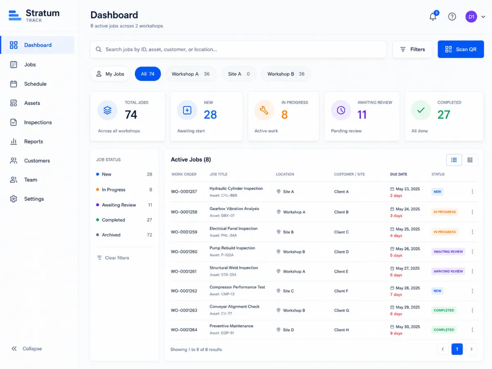
Task: Filter job status by Archived
Action: point(124,235)
